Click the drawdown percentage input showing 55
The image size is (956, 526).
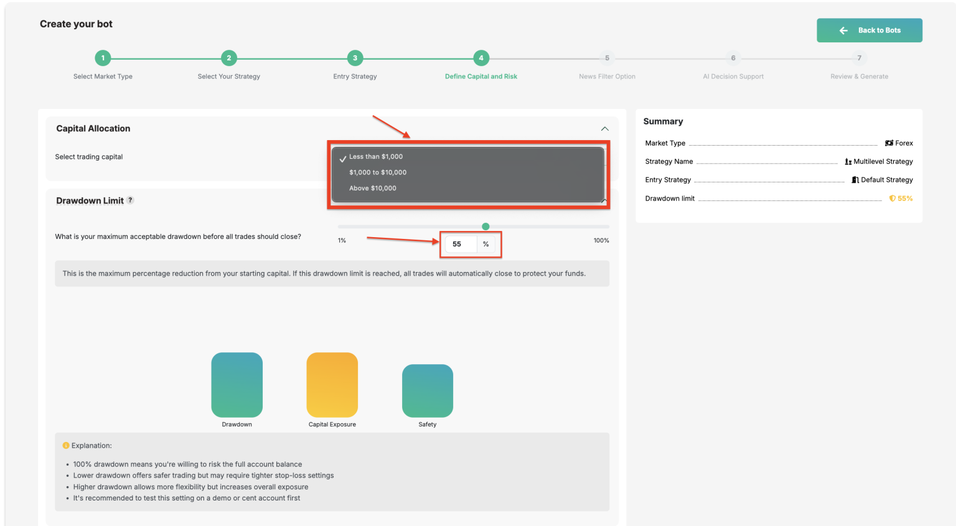(461, 244)
